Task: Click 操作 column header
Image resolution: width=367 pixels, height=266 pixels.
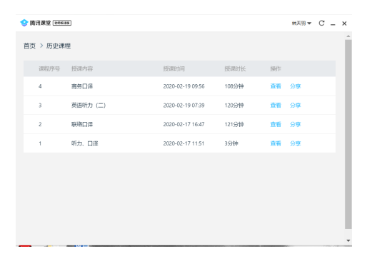Action: pyautogui.click(x=276, y=68)
